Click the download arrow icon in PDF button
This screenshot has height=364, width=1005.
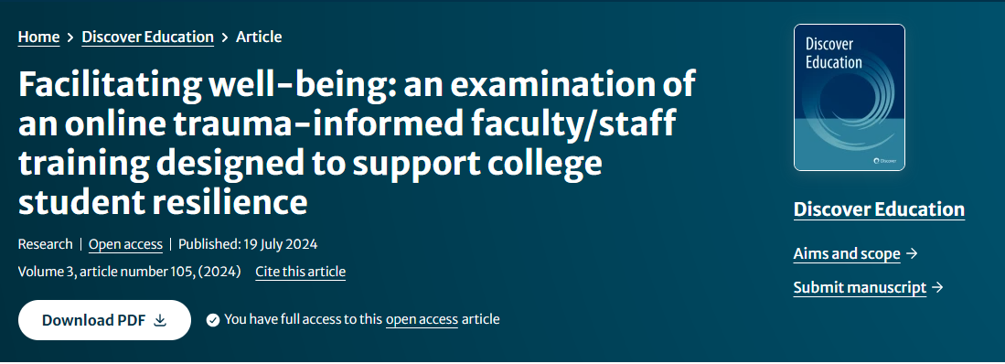coord(160,320)
